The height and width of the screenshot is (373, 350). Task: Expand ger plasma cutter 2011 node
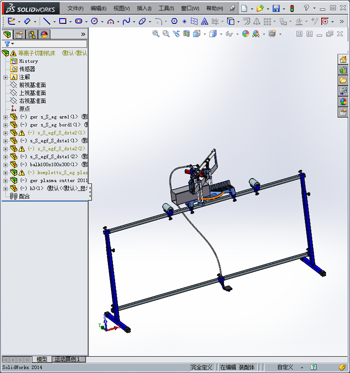(5, 181)
